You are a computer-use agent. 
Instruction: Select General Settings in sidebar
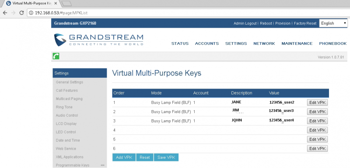pyautogui.click(x=70, y=82)
